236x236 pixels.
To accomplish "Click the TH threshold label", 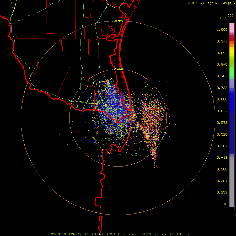I will tap(225, 204).
